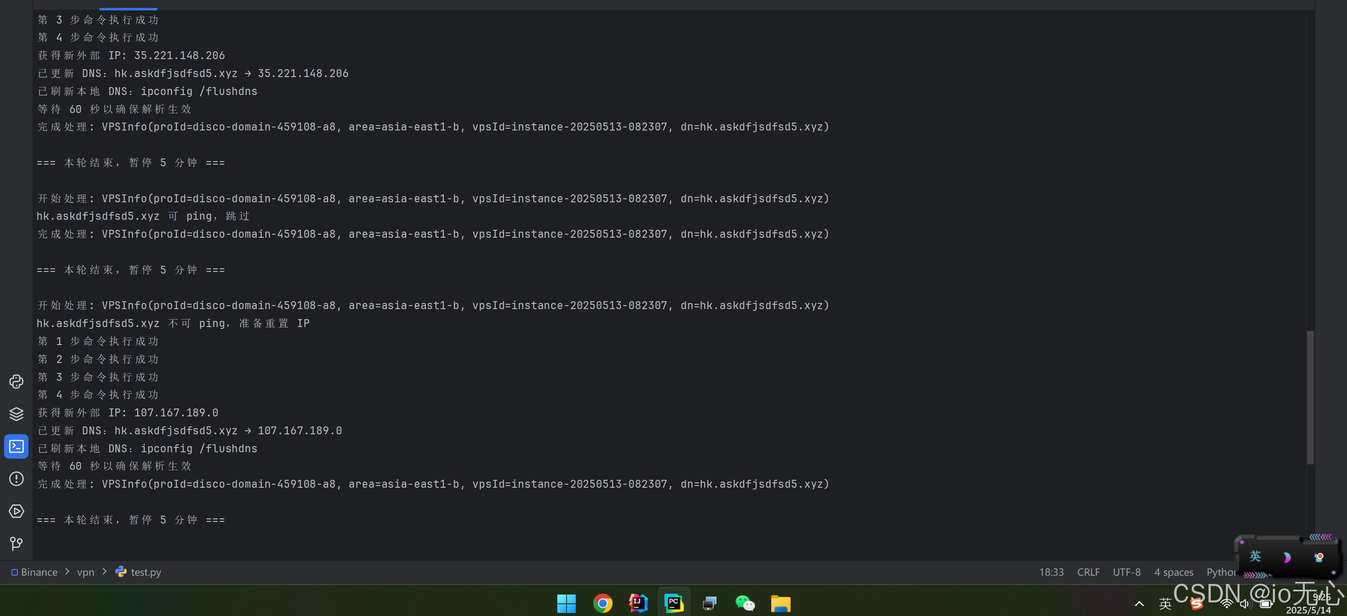Click the Binance project breadcrumb

click(39, 572)
